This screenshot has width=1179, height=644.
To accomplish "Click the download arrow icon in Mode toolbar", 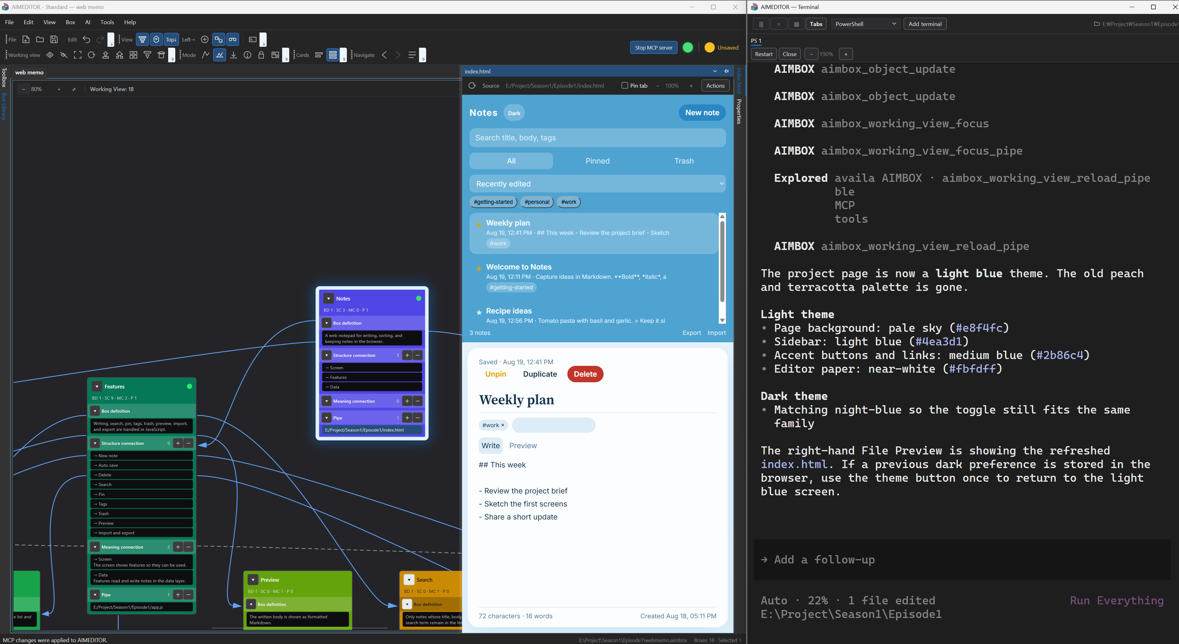I will 234,55.
